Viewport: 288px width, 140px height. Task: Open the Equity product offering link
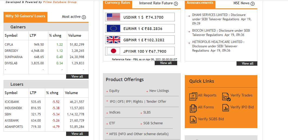[114, 91]
